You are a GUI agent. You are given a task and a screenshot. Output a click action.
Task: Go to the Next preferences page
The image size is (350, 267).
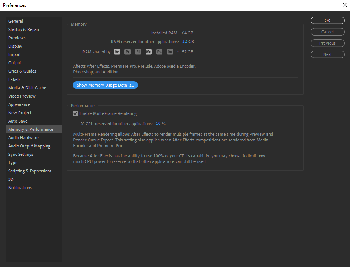pos(327,55)
